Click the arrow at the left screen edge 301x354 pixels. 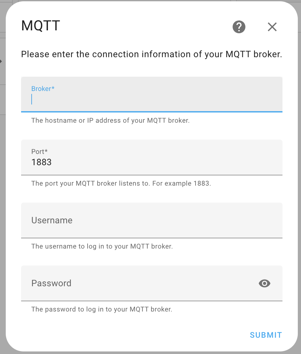pyautogui.click(x=1, y=61)
